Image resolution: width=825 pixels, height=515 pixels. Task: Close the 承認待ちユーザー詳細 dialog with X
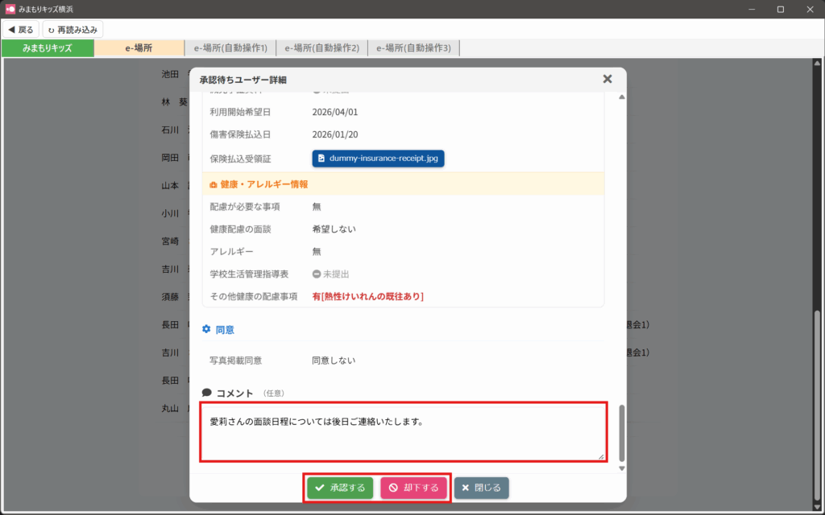click(607, 79)
